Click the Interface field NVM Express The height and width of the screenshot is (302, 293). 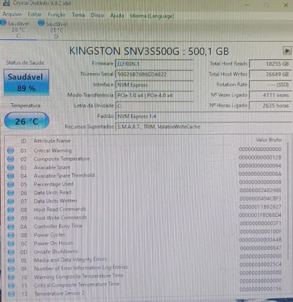[154, 85]
